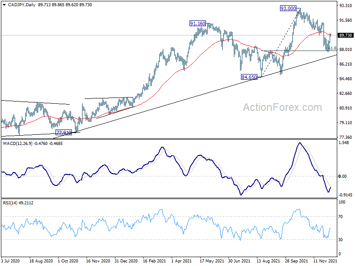The image size is (355, 266).
Task: Select the 93.000 price label
Action: click(x=288, y=8)
